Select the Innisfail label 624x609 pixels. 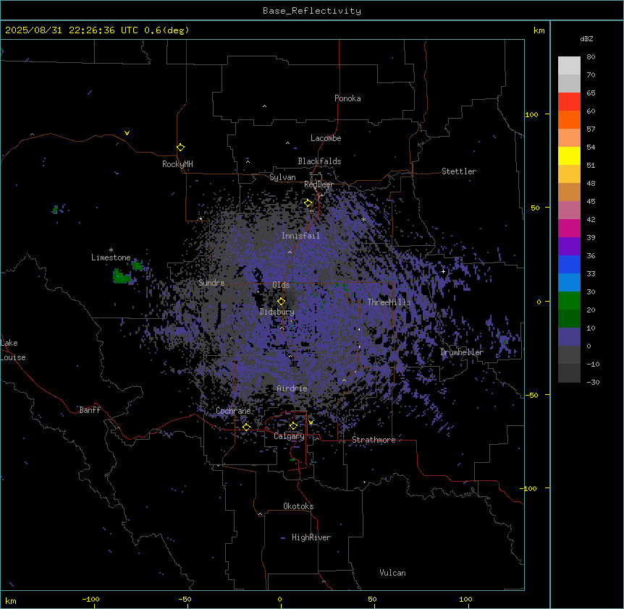click(300, 236)
